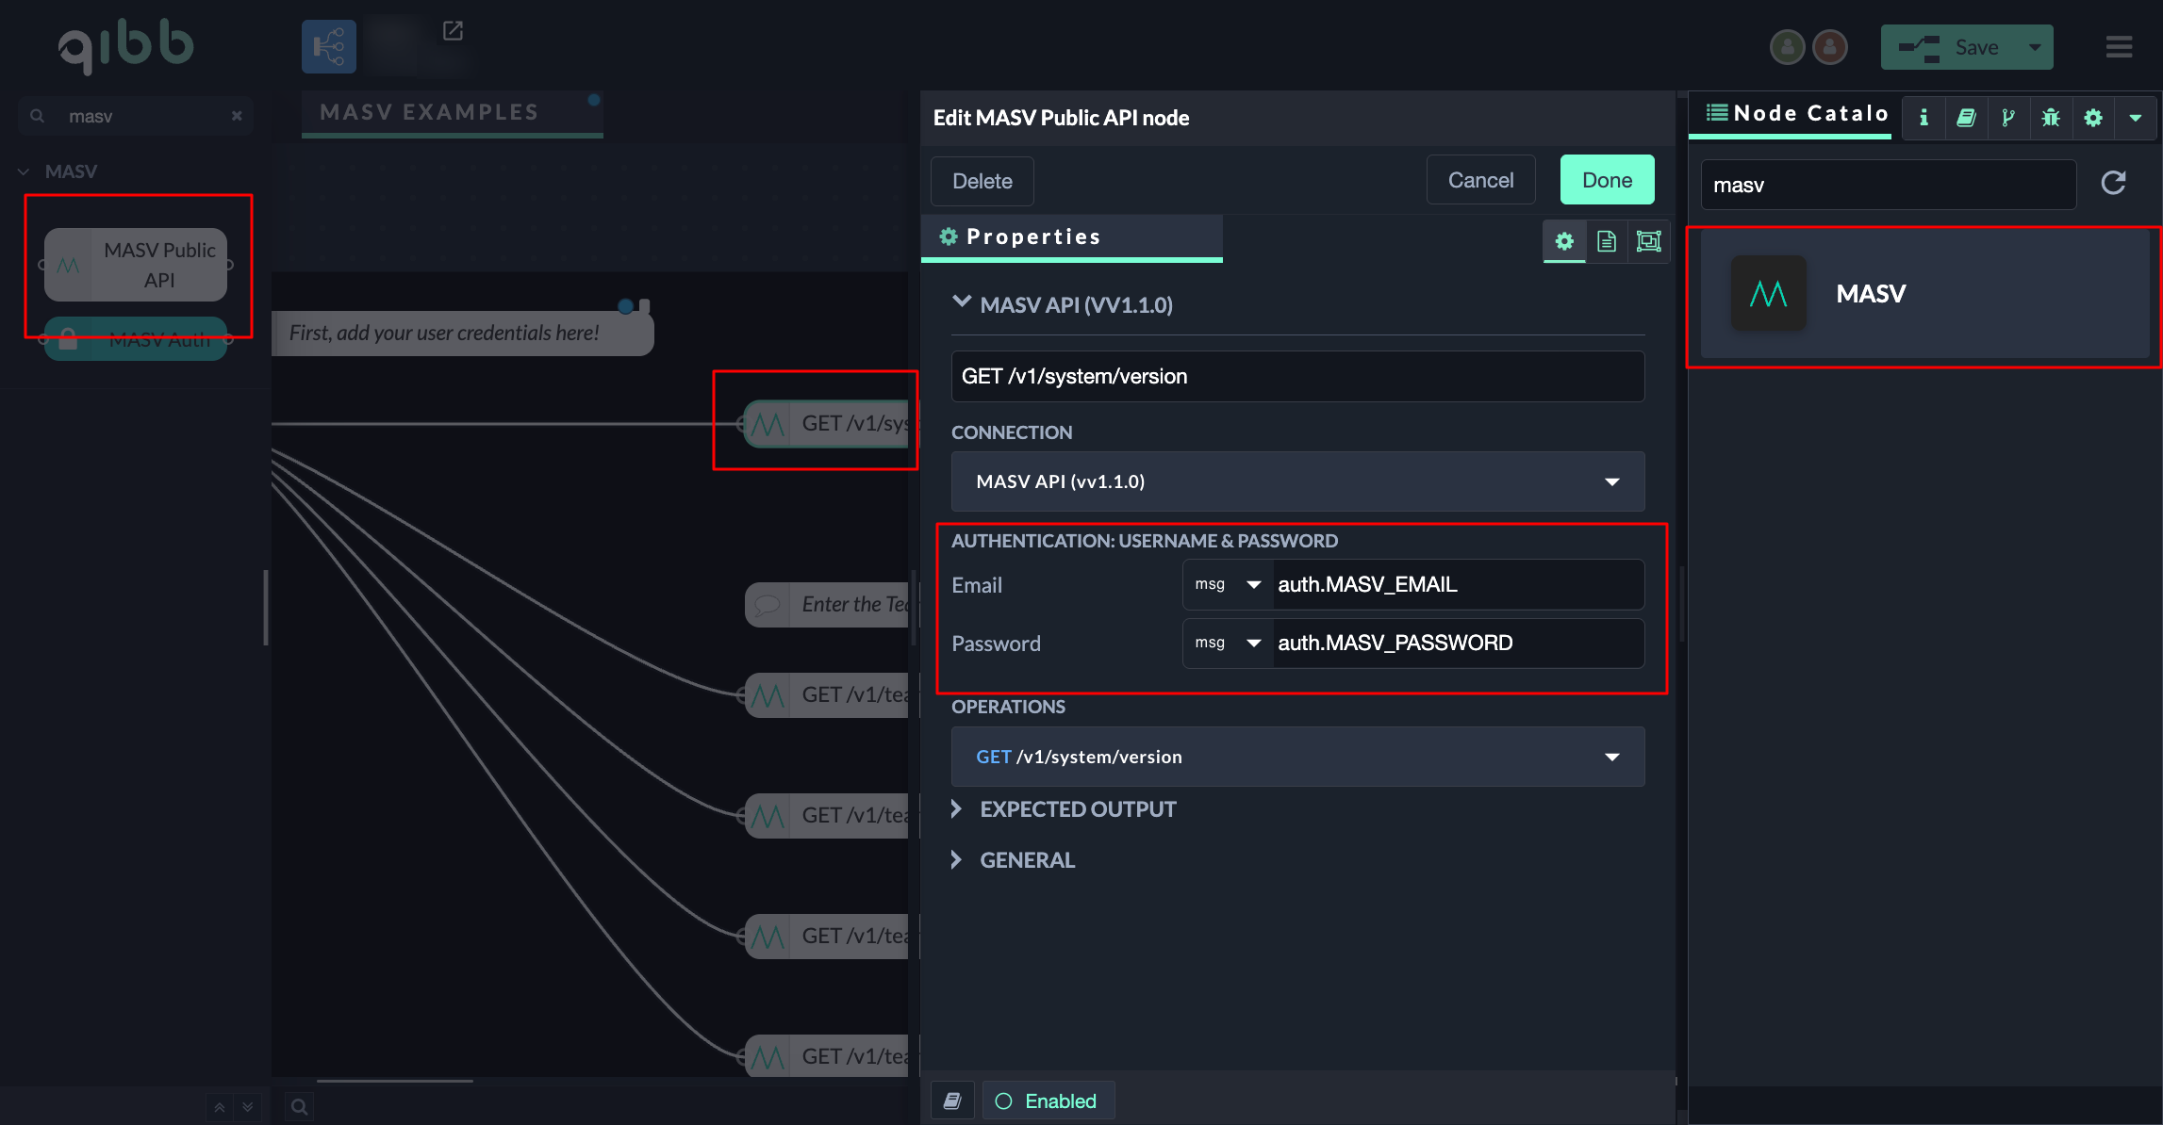The height and width of the screenshot is (1125, 2163).
Task: Expand the EXPECTED OUTPUT section
Action: click(1077, 809)
